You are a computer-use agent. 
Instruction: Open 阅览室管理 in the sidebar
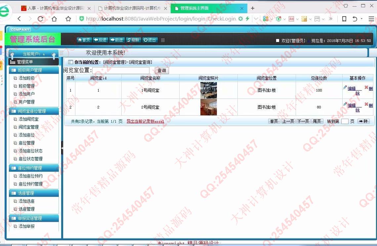[x=28, y=127]
